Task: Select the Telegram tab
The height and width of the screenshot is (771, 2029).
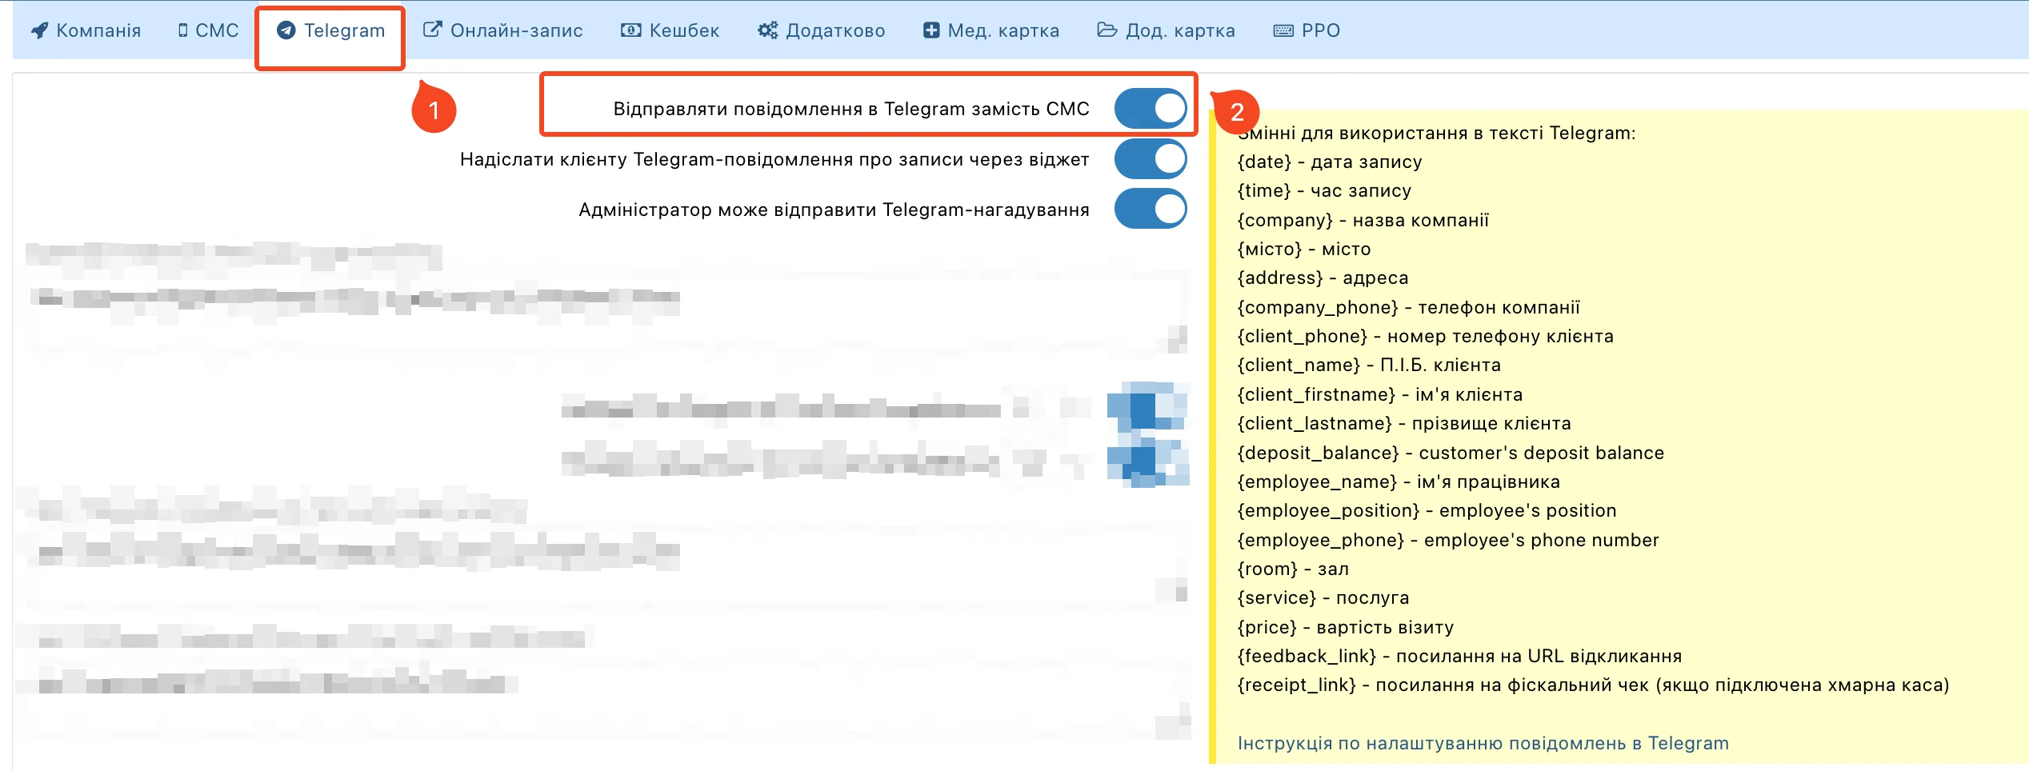Action: (330, 30)
